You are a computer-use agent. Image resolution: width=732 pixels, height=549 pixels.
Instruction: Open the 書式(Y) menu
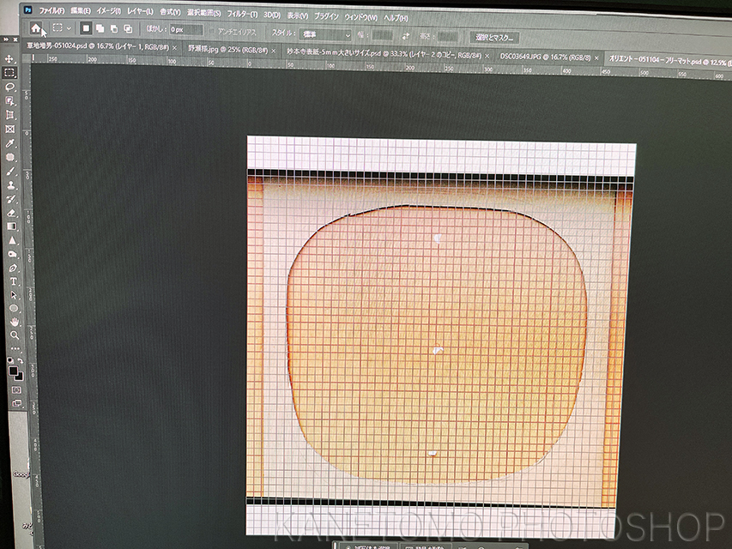170,12
